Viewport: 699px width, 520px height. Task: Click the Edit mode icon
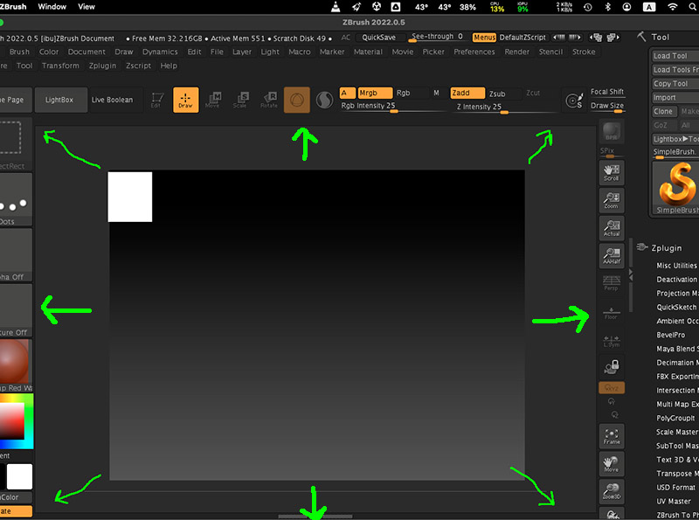(x=156, y=100)
